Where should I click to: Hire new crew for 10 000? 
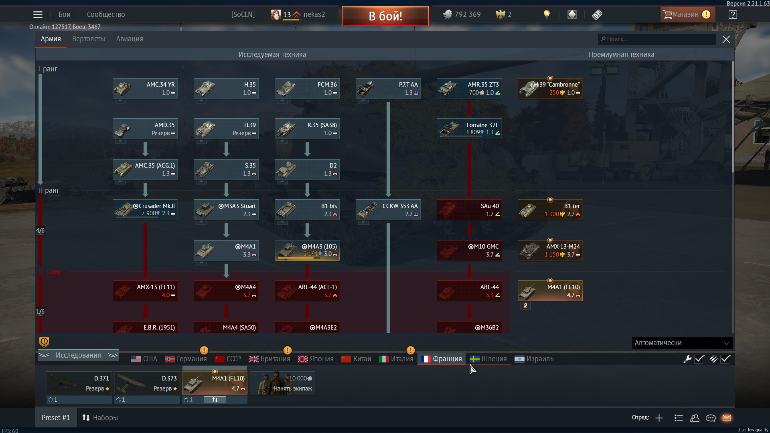pyautogui.click(x=282, y=383)
